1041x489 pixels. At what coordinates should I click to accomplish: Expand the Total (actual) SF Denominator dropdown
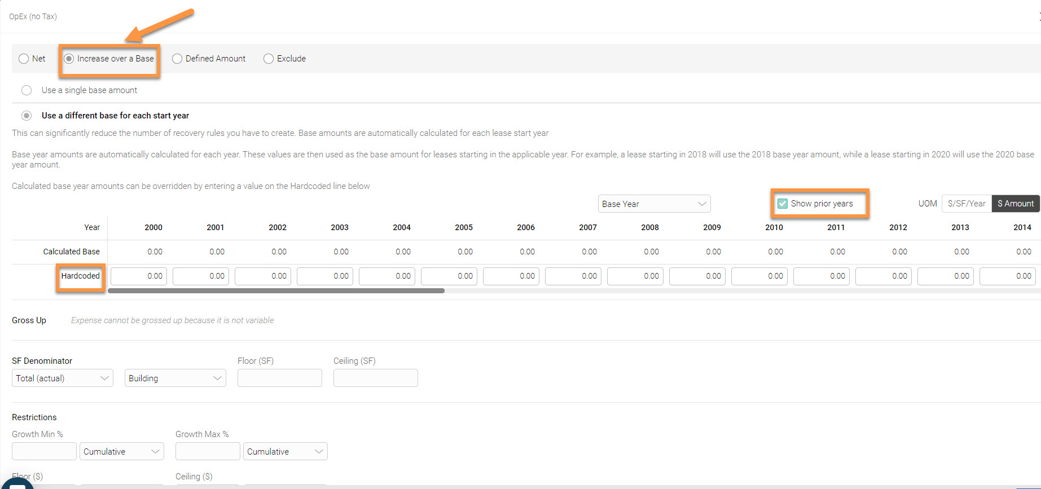[62, 378]
